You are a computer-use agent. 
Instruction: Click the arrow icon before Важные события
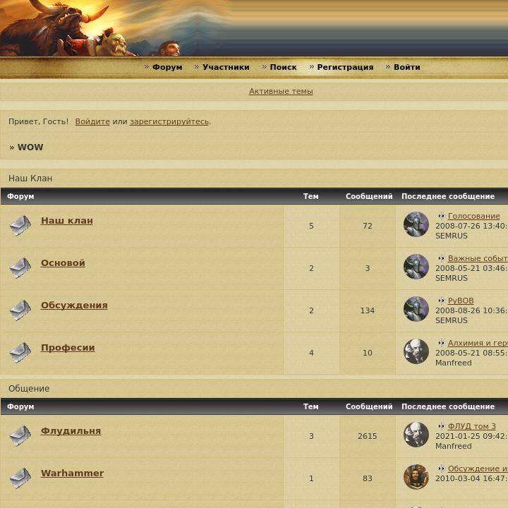pos(441,258)
